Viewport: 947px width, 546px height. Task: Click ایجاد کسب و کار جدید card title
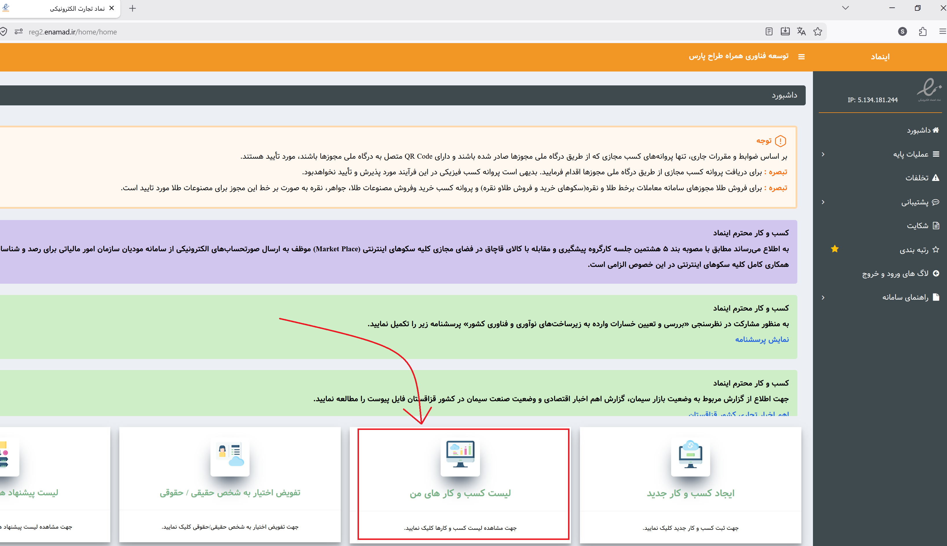coord(690,493)
